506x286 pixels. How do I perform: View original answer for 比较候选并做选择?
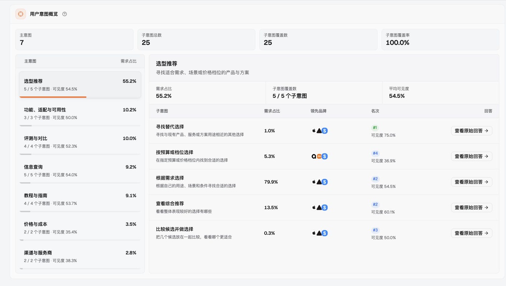coord(471,233)
